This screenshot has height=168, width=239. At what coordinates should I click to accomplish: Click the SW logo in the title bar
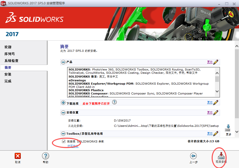pyautogui.click(x=4, y=4)
